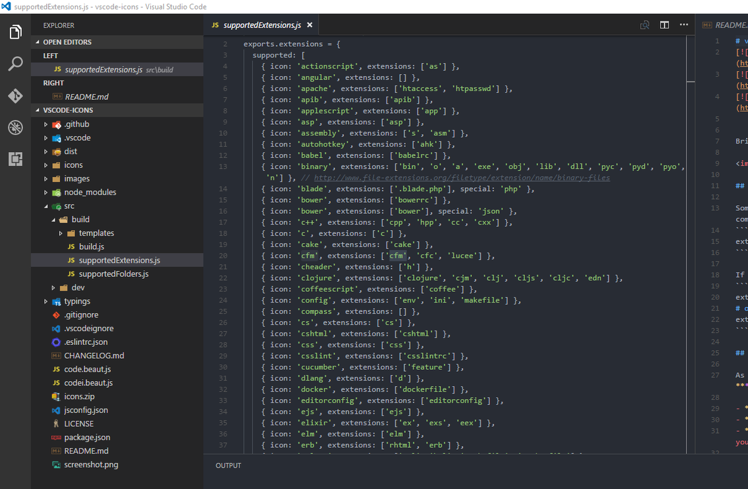Open .eslintrc.json file
This screenshot has height=489, width=748.
click(x=117, y=342)
